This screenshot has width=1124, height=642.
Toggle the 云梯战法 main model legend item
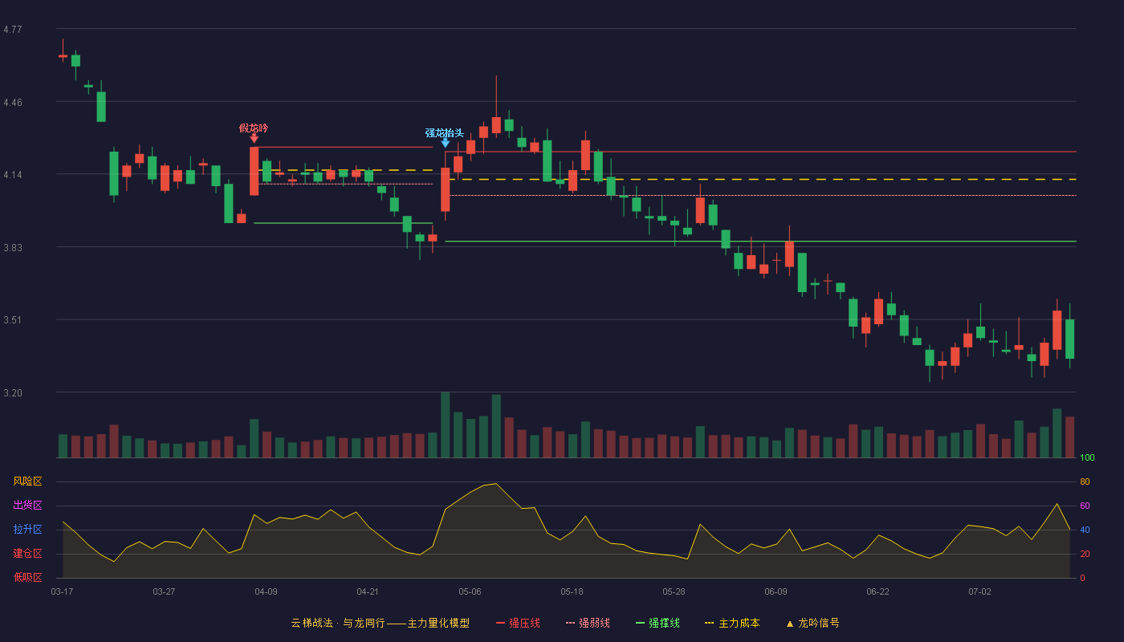click(x=381, y=623)
